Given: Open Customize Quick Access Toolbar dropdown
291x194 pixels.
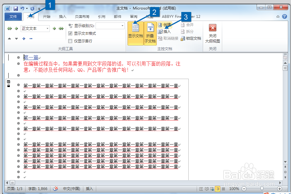Looking at the screenshot, I should tap(39, 9).
